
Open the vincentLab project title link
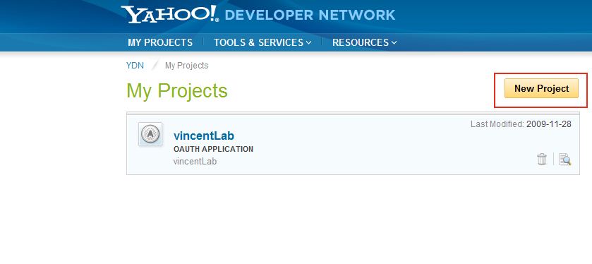pos(204,136)
